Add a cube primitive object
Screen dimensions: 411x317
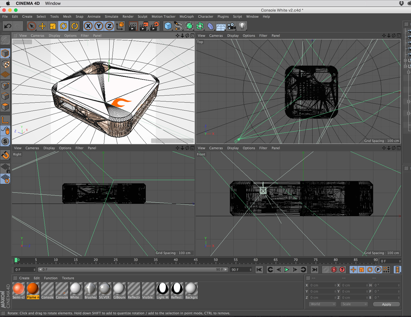pyautogui.click(x=168, y=26)
